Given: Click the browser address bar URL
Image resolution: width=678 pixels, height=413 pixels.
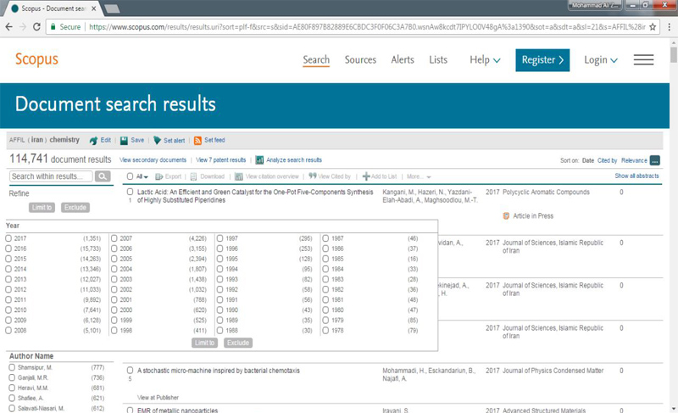Looking at the screenshot, I should [367, 27].
